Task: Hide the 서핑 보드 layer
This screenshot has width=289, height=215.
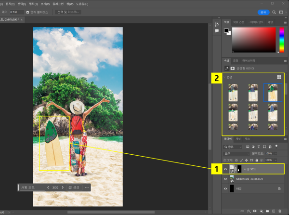Action: [x=225, y=168]
